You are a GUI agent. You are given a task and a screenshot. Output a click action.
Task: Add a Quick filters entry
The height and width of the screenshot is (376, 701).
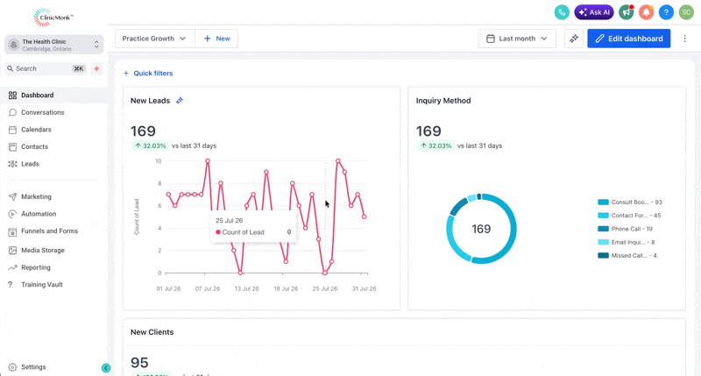coord(148,74)
